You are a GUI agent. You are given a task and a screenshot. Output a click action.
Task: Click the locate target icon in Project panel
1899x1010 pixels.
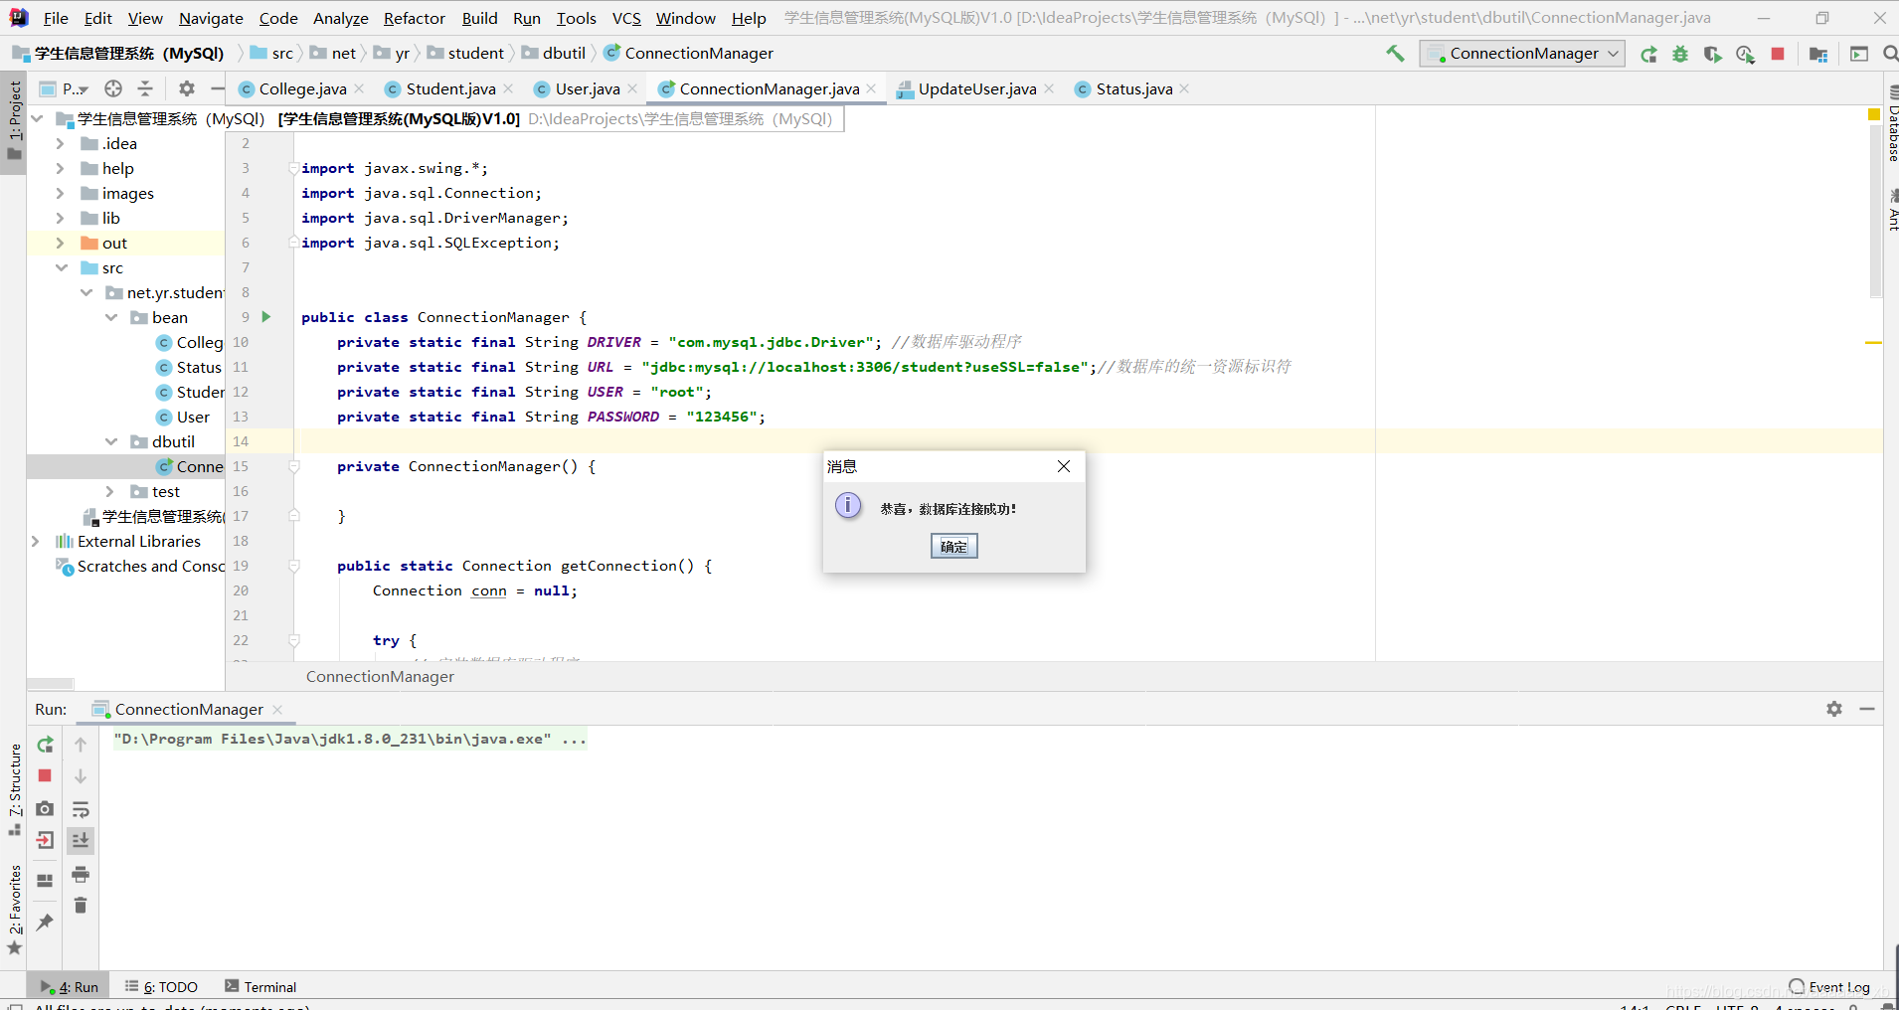point(113,88)
